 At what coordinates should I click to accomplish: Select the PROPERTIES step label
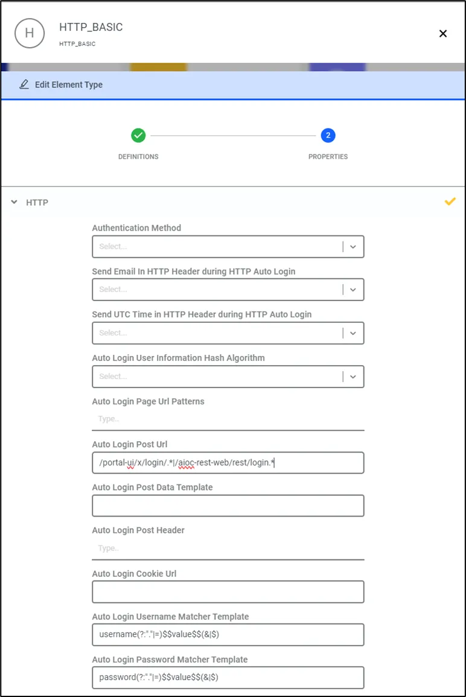(x=328, y=156)
